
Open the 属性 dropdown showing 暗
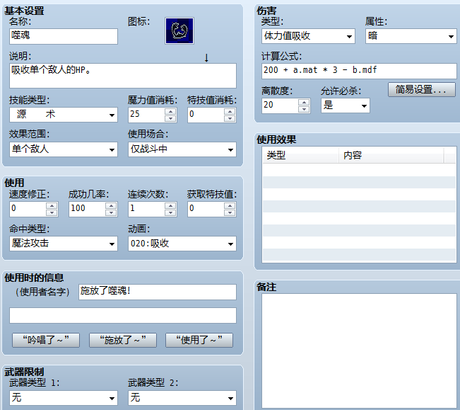click(411, 36)
